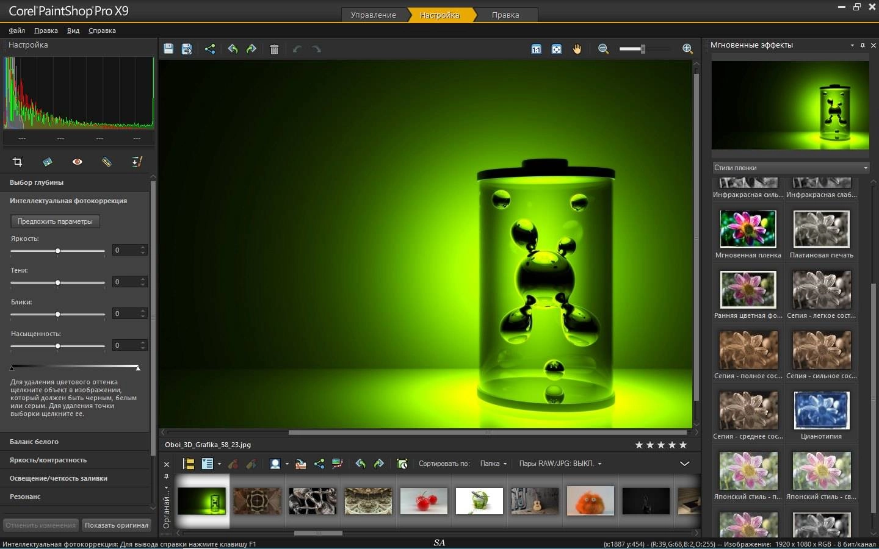Click the Яркость slider
The image size is (879, 549).
pos(57,251)
